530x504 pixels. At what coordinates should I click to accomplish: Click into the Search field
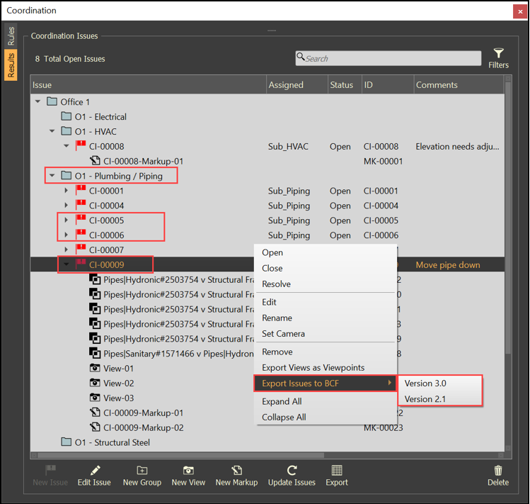click(x=388, y=58)
